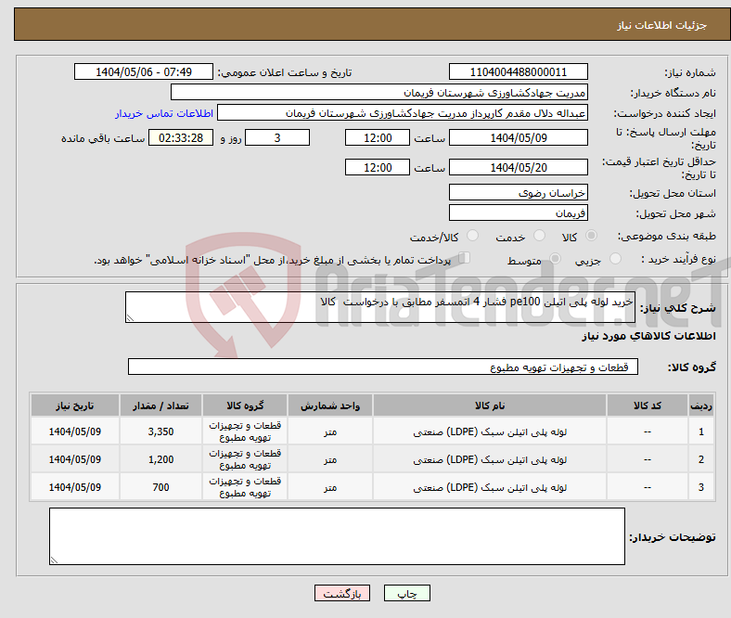Click the تعداد / مقدار column header
731x618 pixels.
click(160, 406)
